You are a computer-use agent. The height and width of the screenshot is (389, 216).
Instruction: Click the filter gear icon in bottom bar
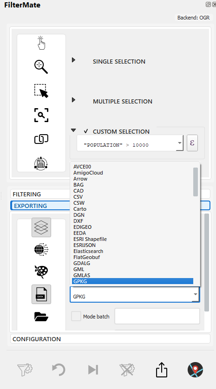[25, 370]
